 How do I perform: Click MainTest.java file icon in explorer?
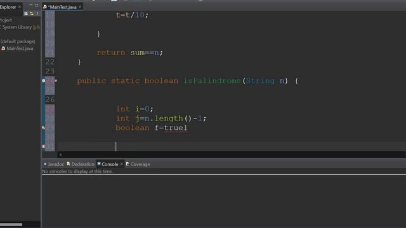[3, 48]
